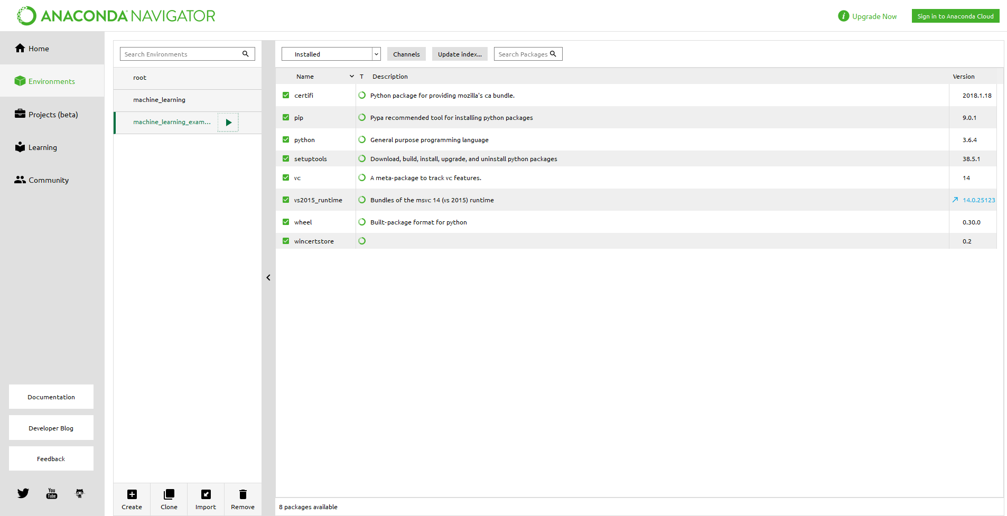The image size is (1007, 516).
Task: Click the 2018.1.18 certifi version cell
Action: [x=977, y=96]
